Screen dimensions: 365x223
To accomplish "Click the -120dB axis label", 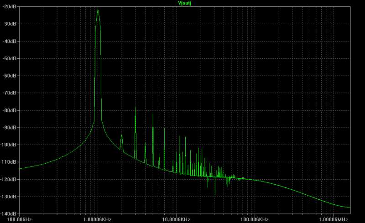I will pyautogui.click(x=9, y=179).
